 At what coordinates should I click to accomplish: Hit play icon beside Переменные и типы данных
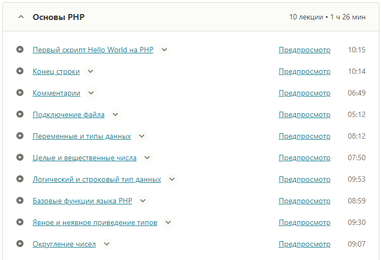[x=20, y=136]
